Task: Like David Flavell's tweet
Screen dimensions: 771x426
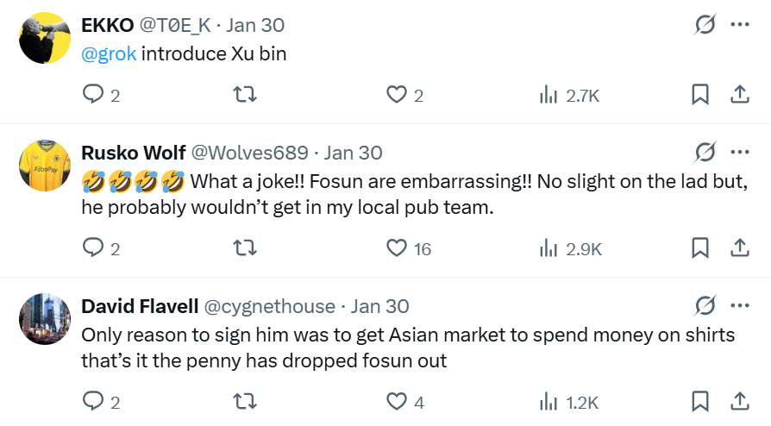Action: [x=397, y=402]
